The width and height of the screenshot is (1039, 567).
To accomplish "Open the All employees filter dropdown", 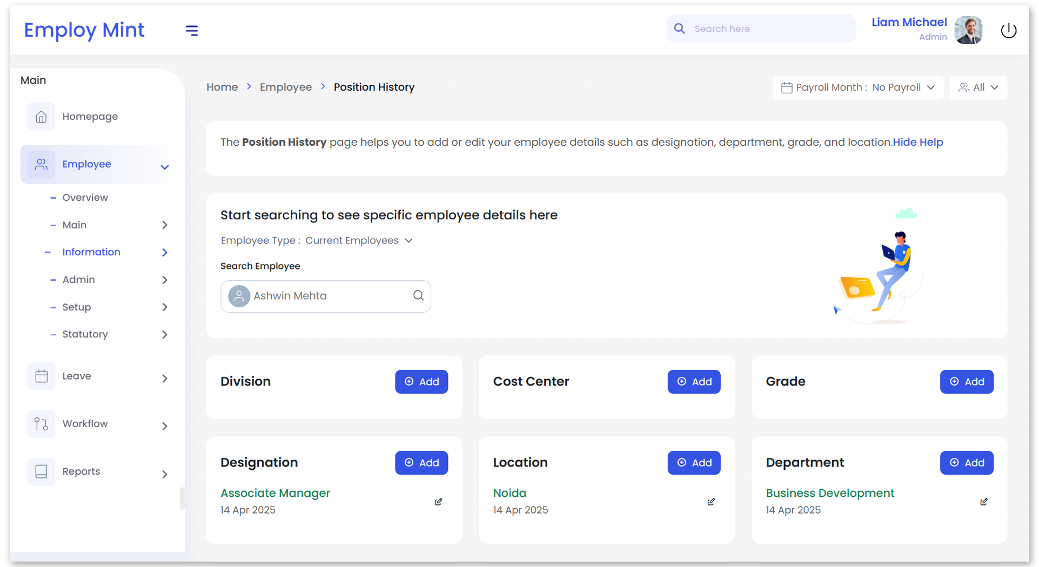I will pyautogui.click(x=978, y=87).
